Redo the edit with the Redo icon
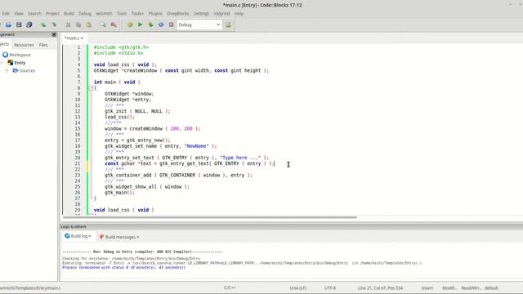Screen dimensions: 523x294 pos(54,24)
